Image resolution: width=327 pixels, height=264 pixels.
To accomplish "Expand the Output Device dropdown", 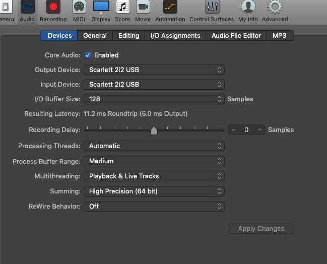I will (x=154, y=70).
